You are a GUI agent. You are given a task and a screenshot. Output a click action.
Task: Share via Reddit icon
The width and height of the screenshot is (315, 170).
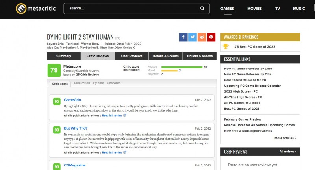click(202, 37)
